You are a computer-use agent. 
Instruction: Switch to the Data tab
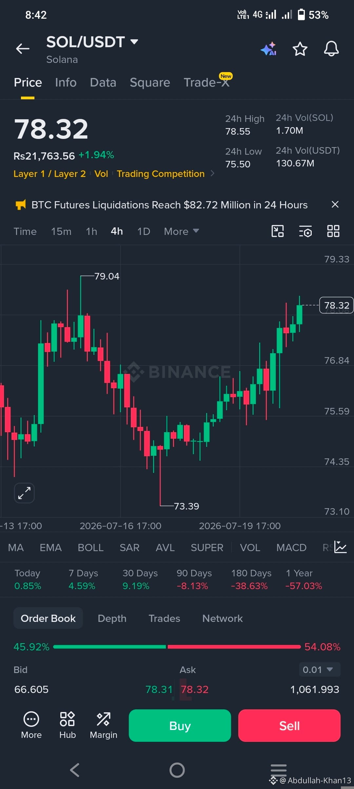click(103, 83)
